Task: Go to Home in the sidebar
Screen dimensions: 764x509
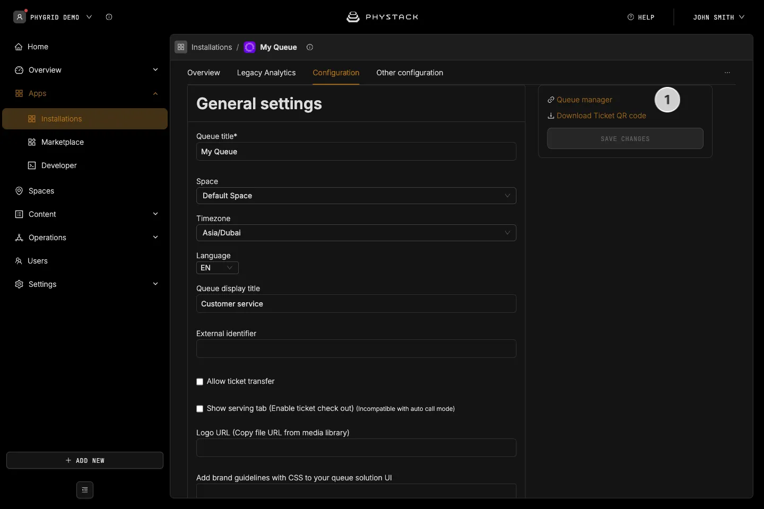Action: coord(85,47)
